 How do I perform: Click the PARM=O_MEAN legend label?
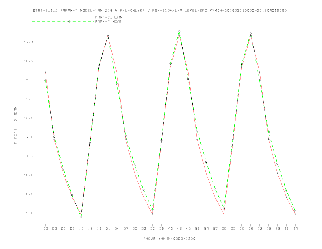tap(109, 17)
